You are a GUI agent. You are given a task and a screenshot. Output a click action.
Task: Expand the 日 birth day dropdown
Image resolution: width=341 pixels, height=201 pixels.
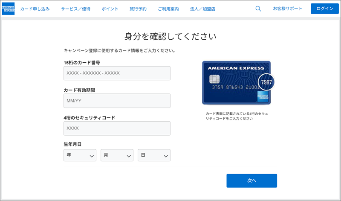point(154,155)
